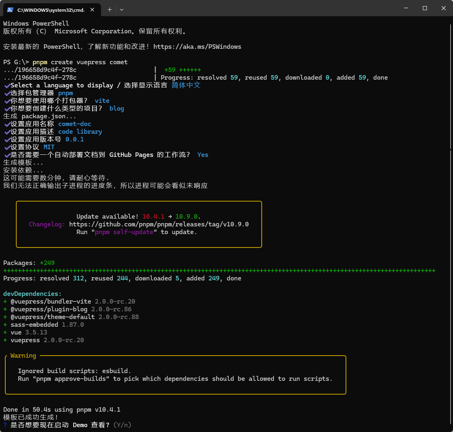453x432 pixels.
Task: Click the '模板已成功生成!' message
Action: (31, 418)
